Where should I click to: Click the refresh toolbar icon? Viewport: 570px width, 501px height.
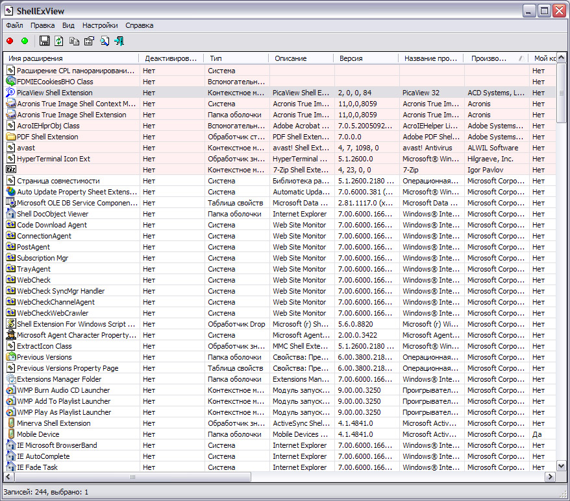pos(59,41)
